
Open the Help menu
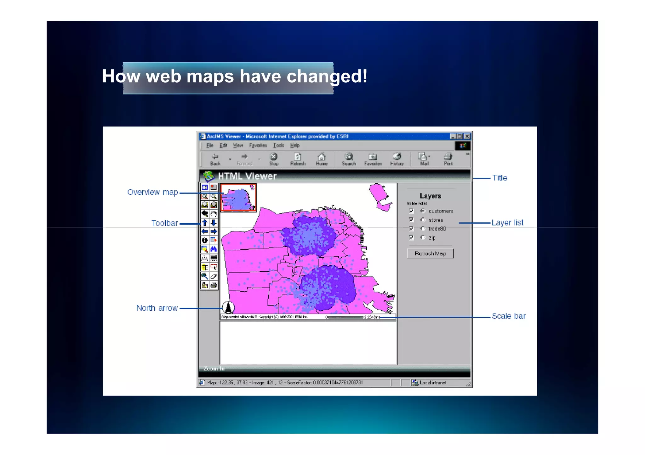pos(295,145)
